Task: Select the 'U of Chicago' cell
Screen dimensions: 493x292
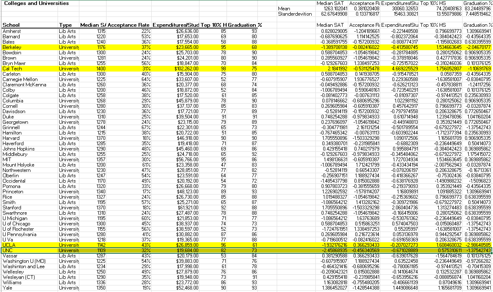Action: 16,223
